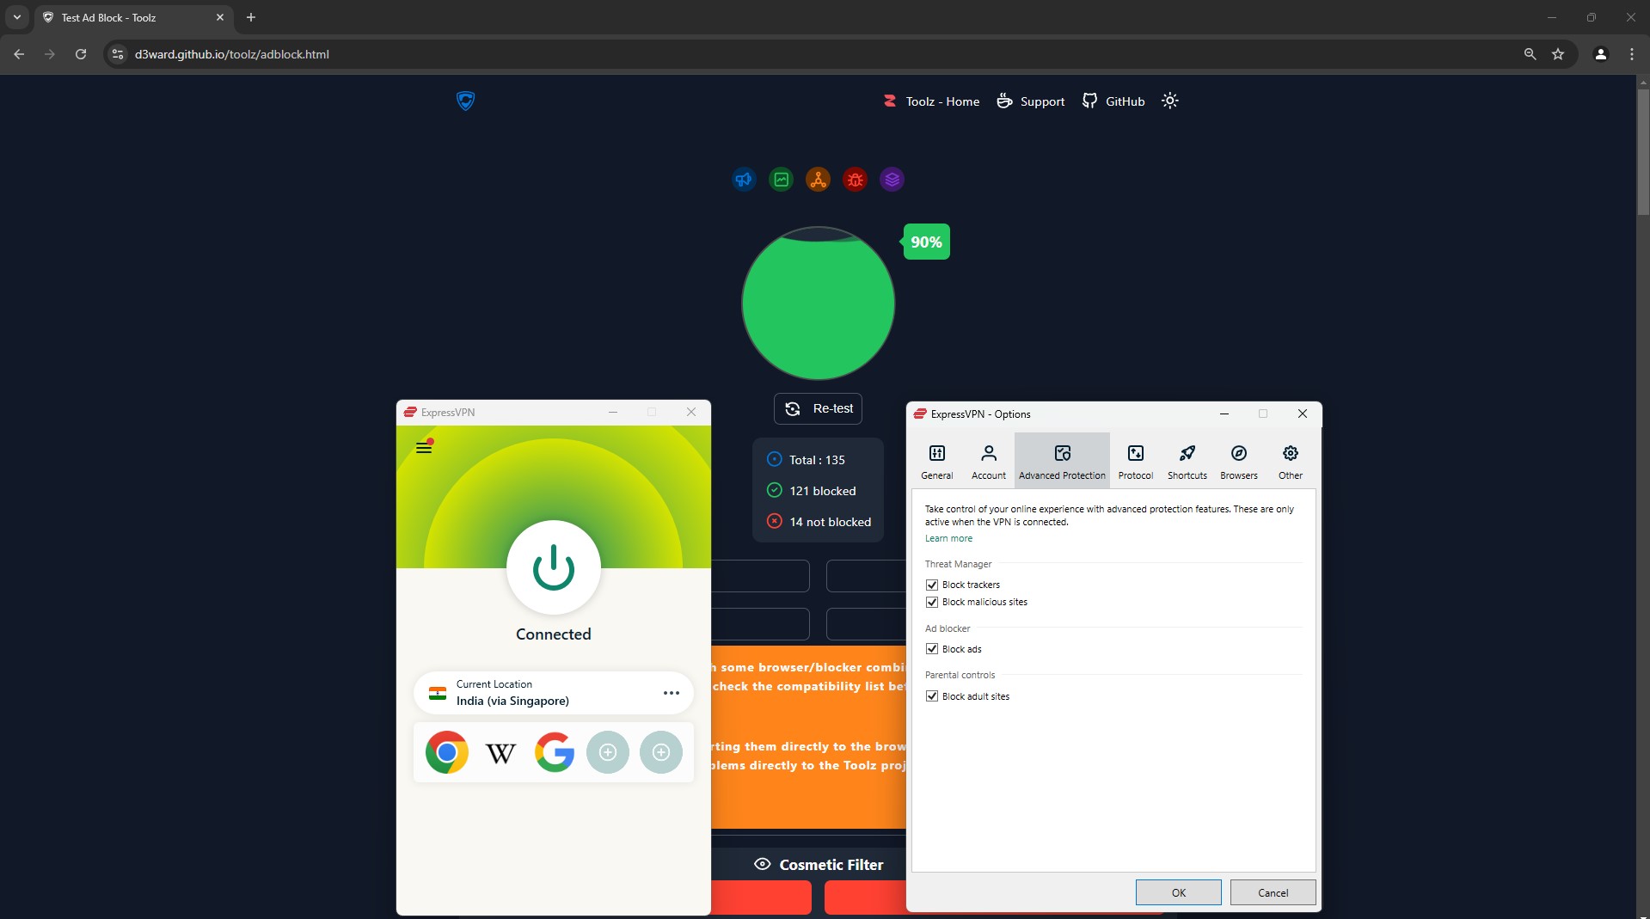Screen dimensions: 1650x919
Task: Click the ExpressVPN power button to disconnect
Action: point(553,567)
